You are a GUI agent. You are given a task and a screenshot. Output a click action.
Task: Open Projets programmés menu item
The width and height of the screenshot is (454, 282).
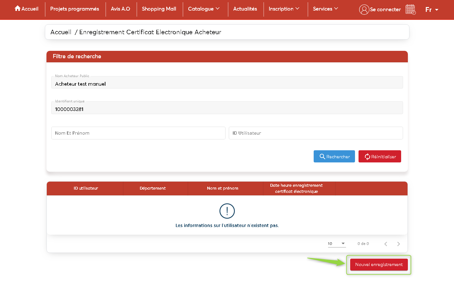(75, 9)
